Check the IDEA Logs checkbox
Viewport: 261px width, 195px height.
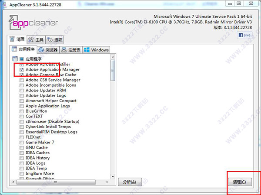pyautogui.click(x=22, y=163)
